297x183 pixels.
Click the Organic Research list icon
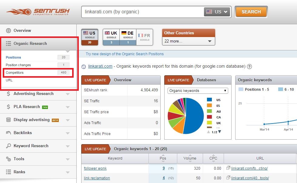[8, 44]
